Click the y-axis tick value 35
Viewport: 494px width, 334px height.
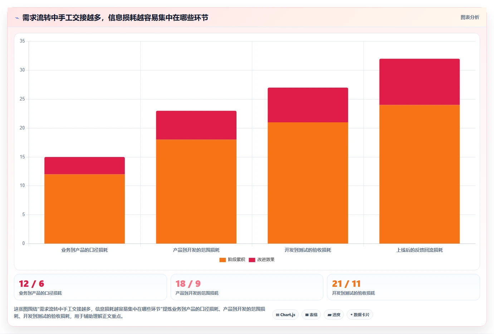(x=22, y=41)
